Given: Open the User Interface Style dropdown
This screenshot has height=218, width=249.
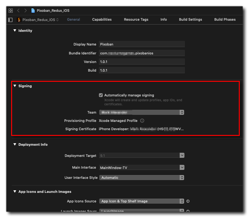Looking at the screenshot, I should pyautogui.click(x=142, y=178).
